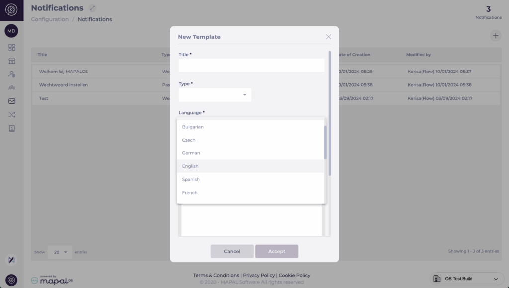Open the dashboard grid icon in sidebar
This screenshot has width=509, height=288.
click(x=12, y=47)
